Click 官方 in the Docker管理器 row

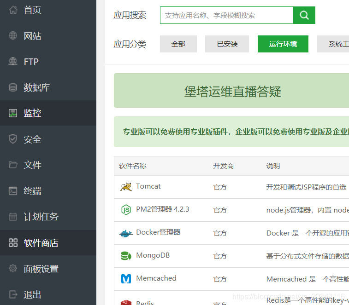220,233
